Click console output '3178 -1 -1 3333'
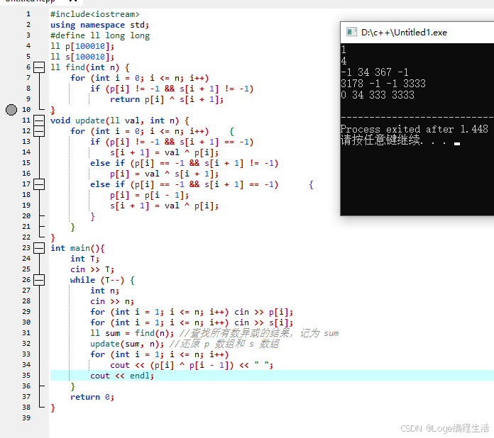 pos(383,84)
